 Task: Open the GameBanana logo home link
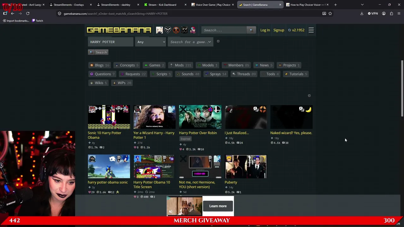(119, 30)
